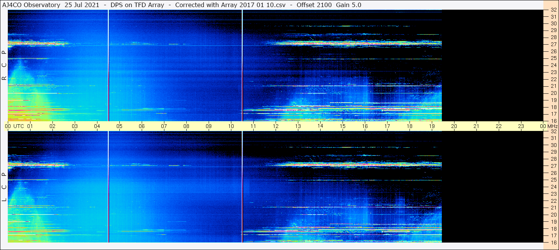Click the 16 MHz label on lower panel scale

pyautogui.click(x=553, y=242)
